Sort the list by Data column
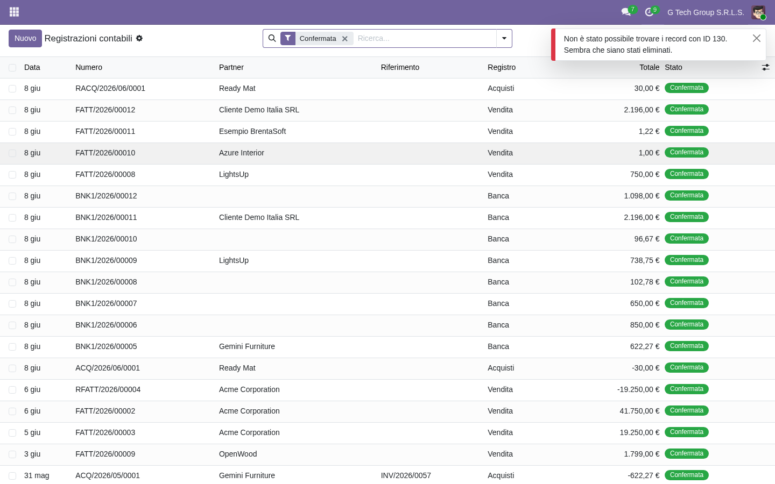The height and width of the screenshot is (484, 775). coord(32,67)
